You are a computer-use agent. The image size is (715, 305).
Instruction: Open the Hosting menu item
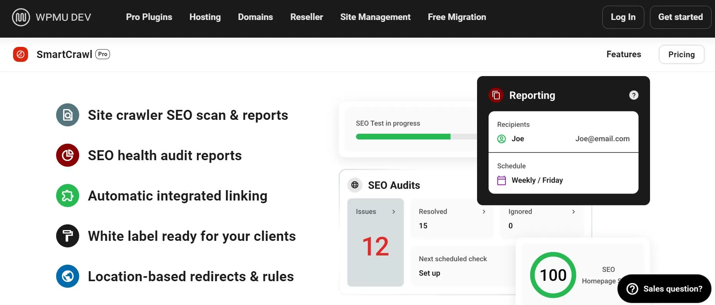coord(205,17)
